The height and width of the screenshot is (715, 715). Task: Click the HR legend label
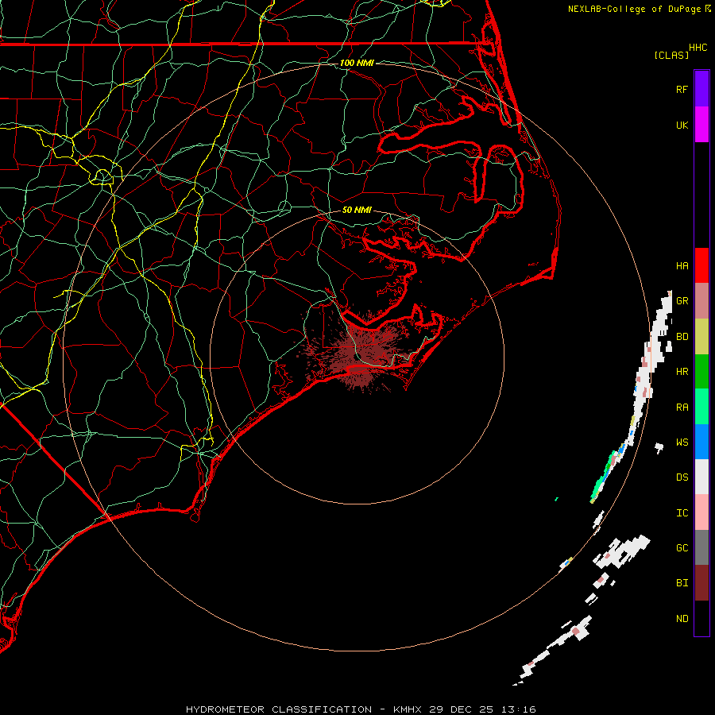pos(682,372)
